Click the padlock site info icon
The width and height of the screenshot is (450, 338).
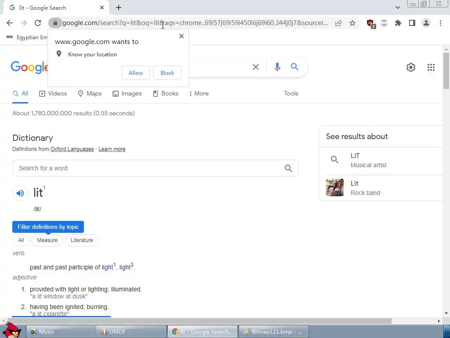[55, 23]
